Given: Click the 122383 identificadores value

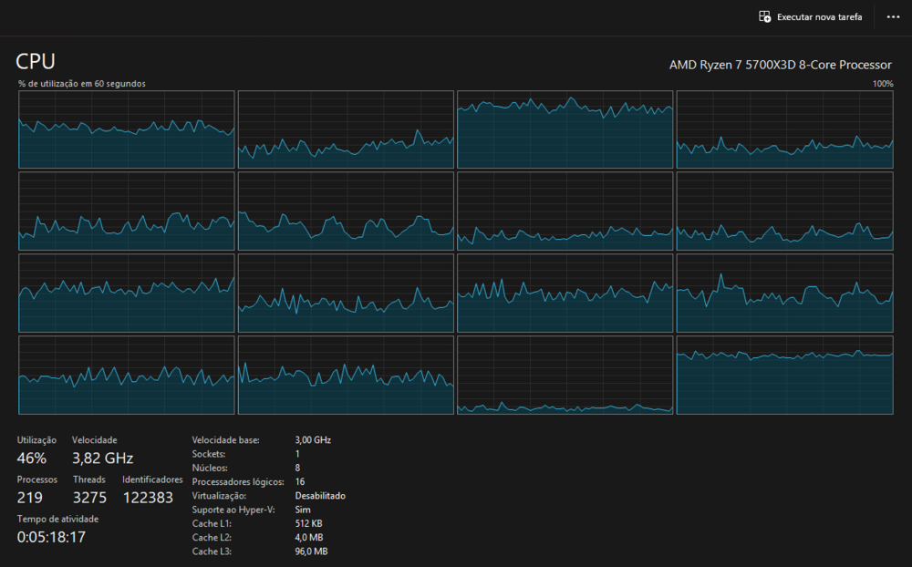Looking at the screenshot, I should point(148,498).
